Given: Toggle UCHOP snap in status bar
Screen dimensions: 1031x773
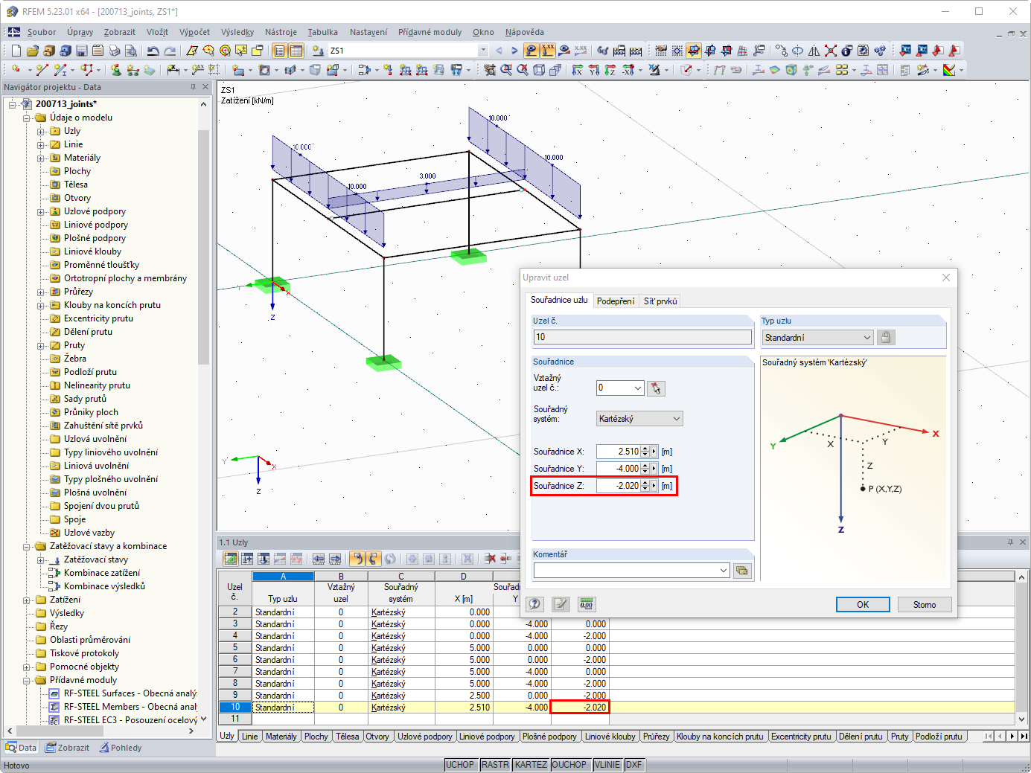Looking at the screenshot, I should pyautogui.click(x=460, y=765).
